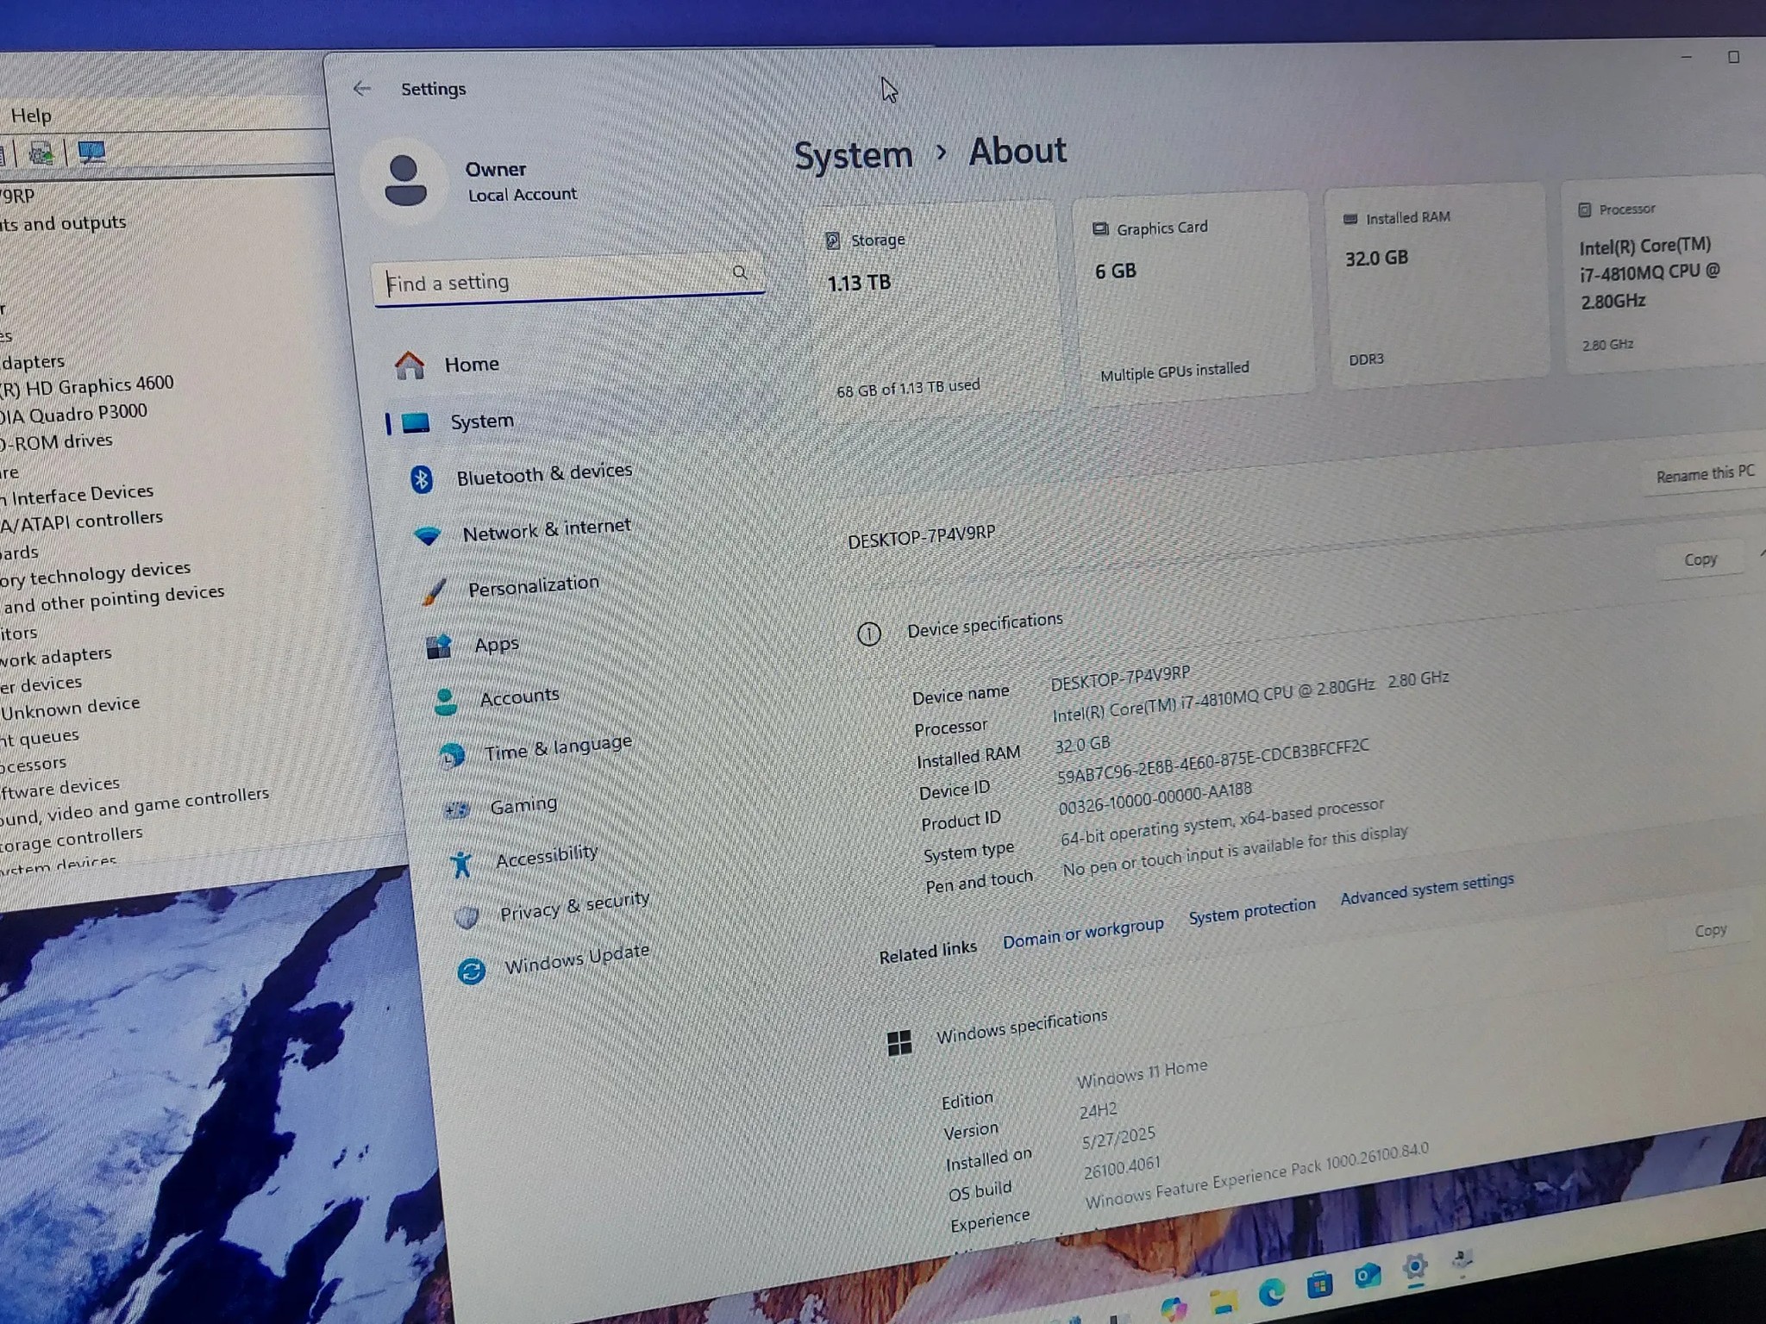This screenshot has height=1324, width=1766.
Task: Launch Microsoft Edge from the taskbar
Action: coord(1271,1292)
